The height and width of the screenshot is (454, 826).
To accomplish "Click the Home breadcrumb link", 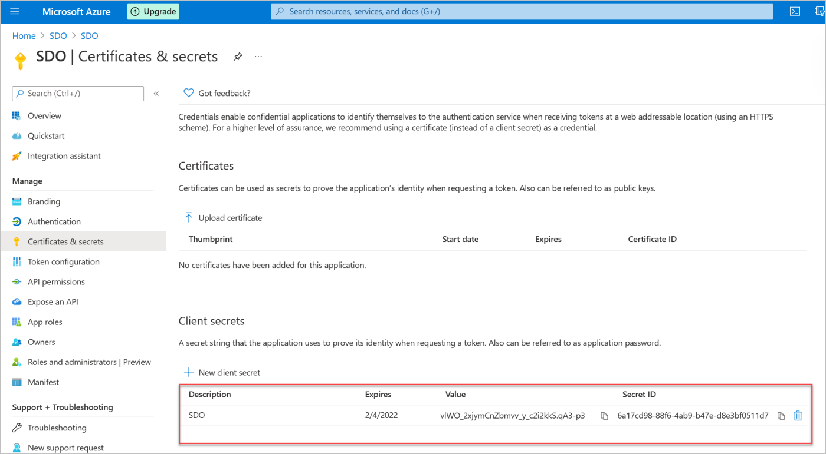I will (x=24, y=36).
